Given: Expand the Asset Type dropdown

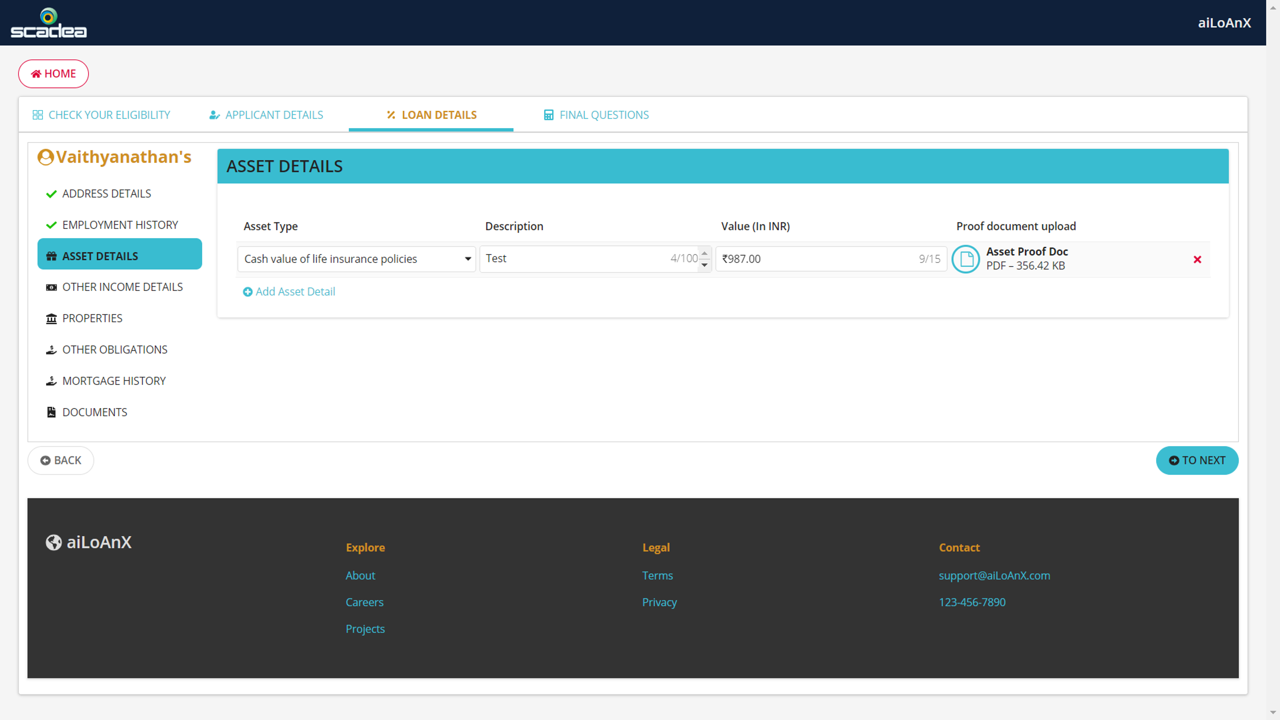Looking at the screenshot, I should tap(356, 259).
